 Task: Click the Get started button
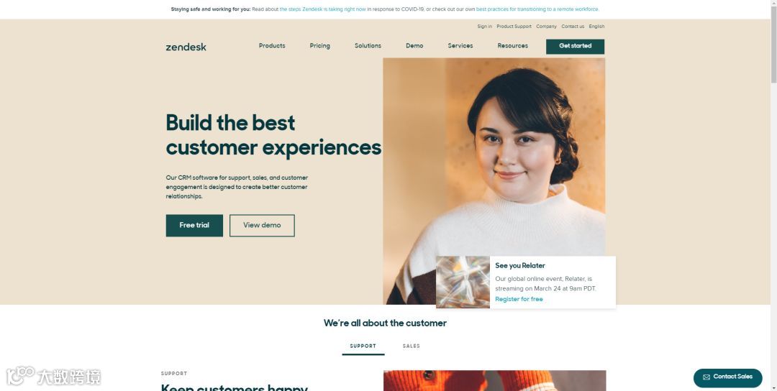pyautogui.click(x=575, y=47)
